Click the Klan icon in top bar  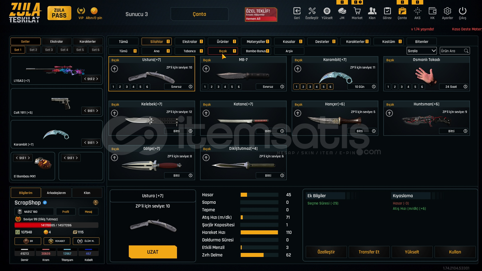(372, 11)
